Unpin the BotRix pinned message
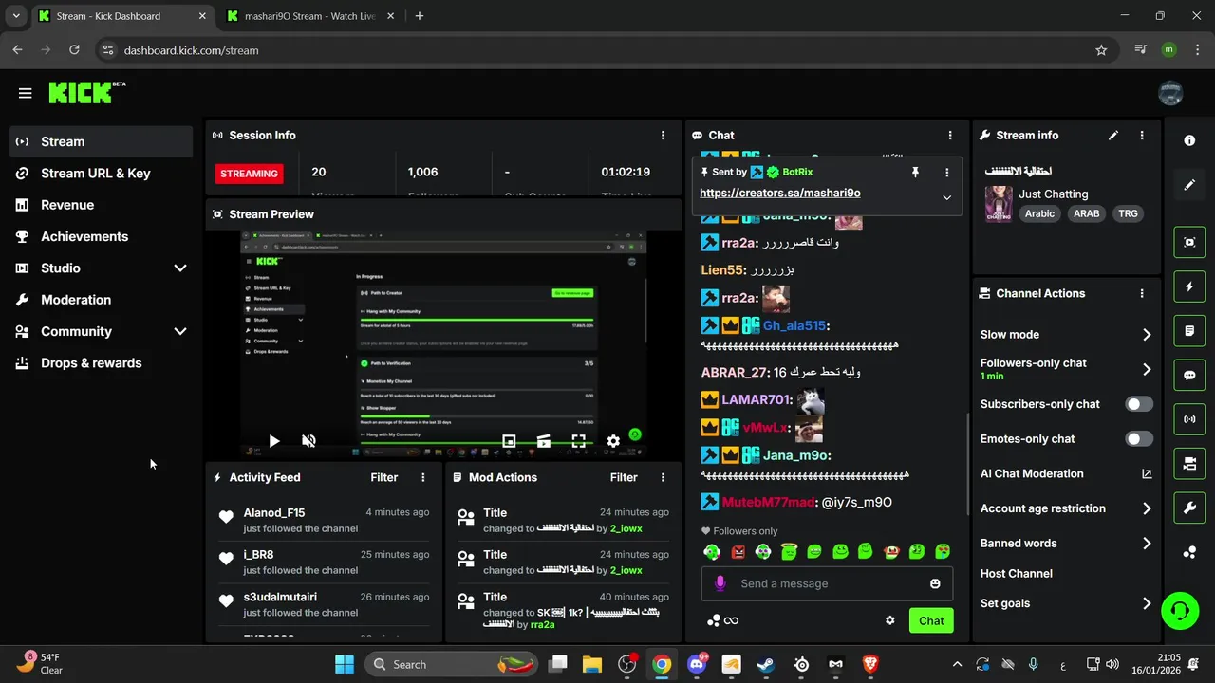Viewport: 1215px width, 683px height. tap(915, 172)
